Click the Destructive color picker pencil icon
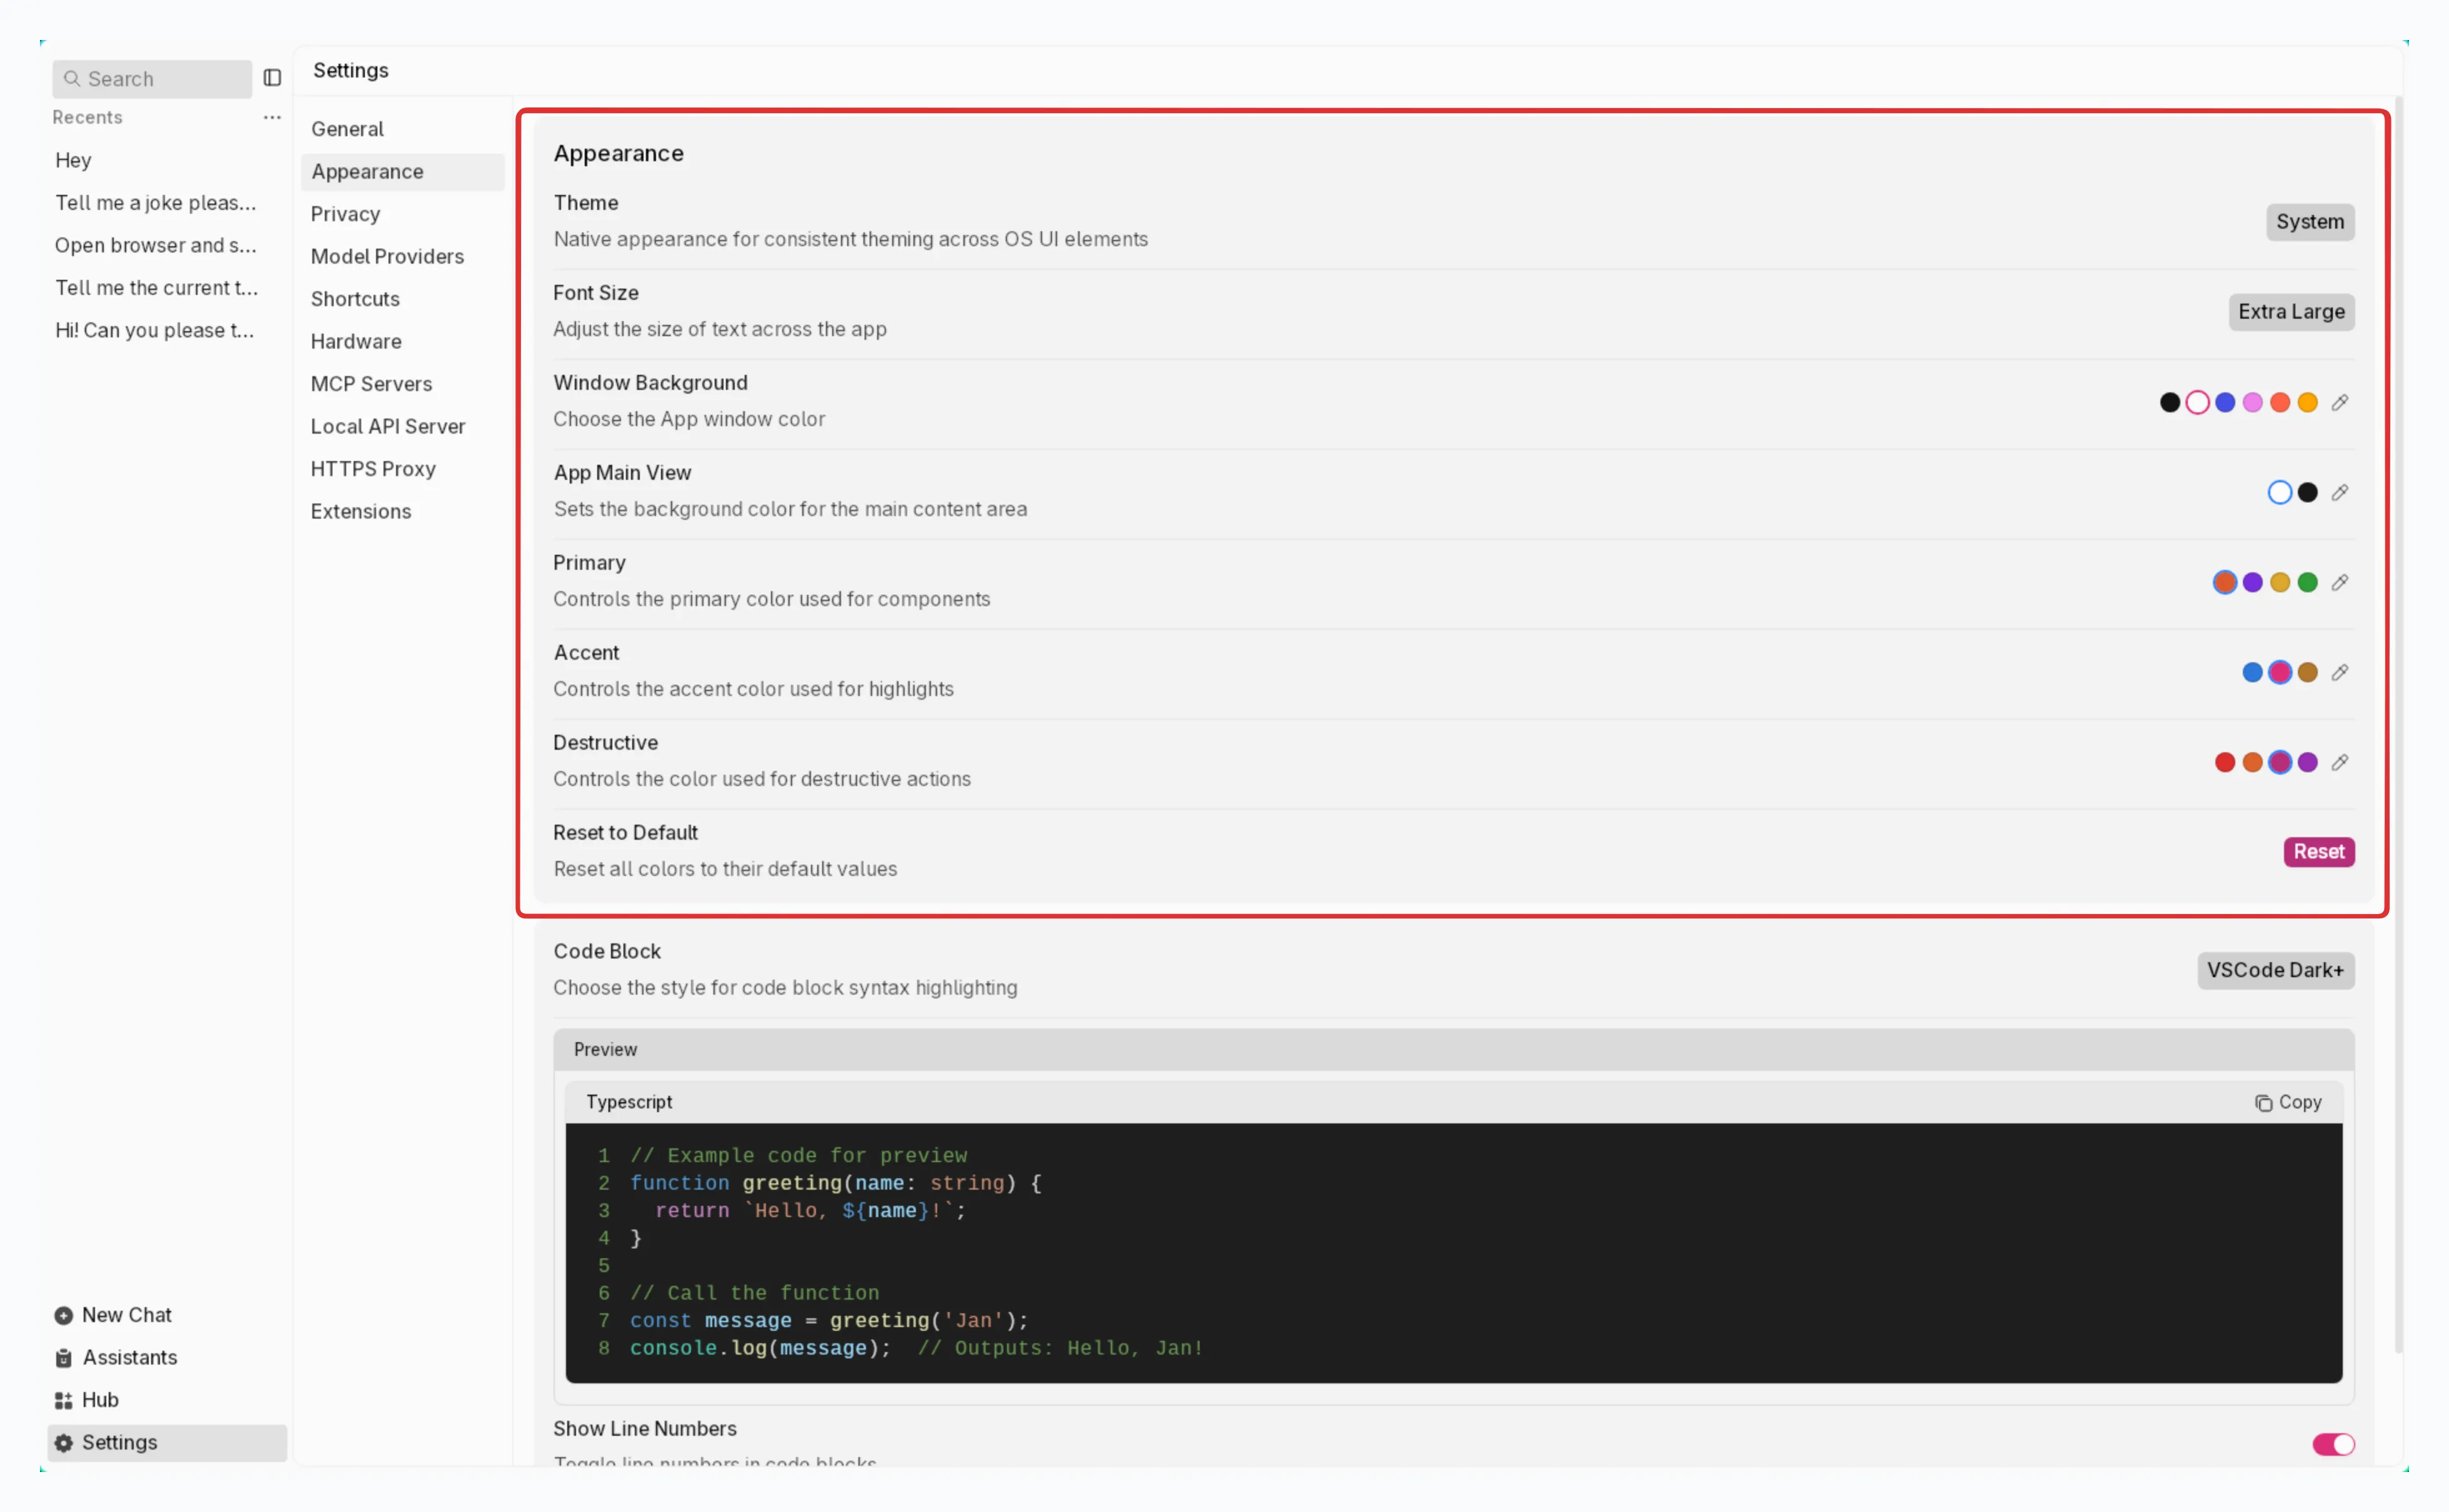This screenshot has height=1512, width=2449. tap(2339, 763)
